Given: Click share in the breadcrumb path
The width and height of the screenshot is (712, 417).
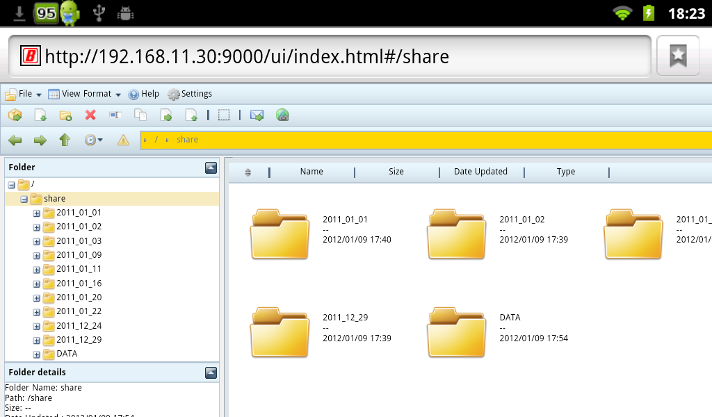Looking at the screenshot, I should 187,140.
